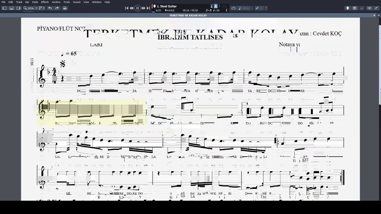
Task: Select the 1. Steel Guitar track name
Action: pyautogui.click(x=167, y=6)
